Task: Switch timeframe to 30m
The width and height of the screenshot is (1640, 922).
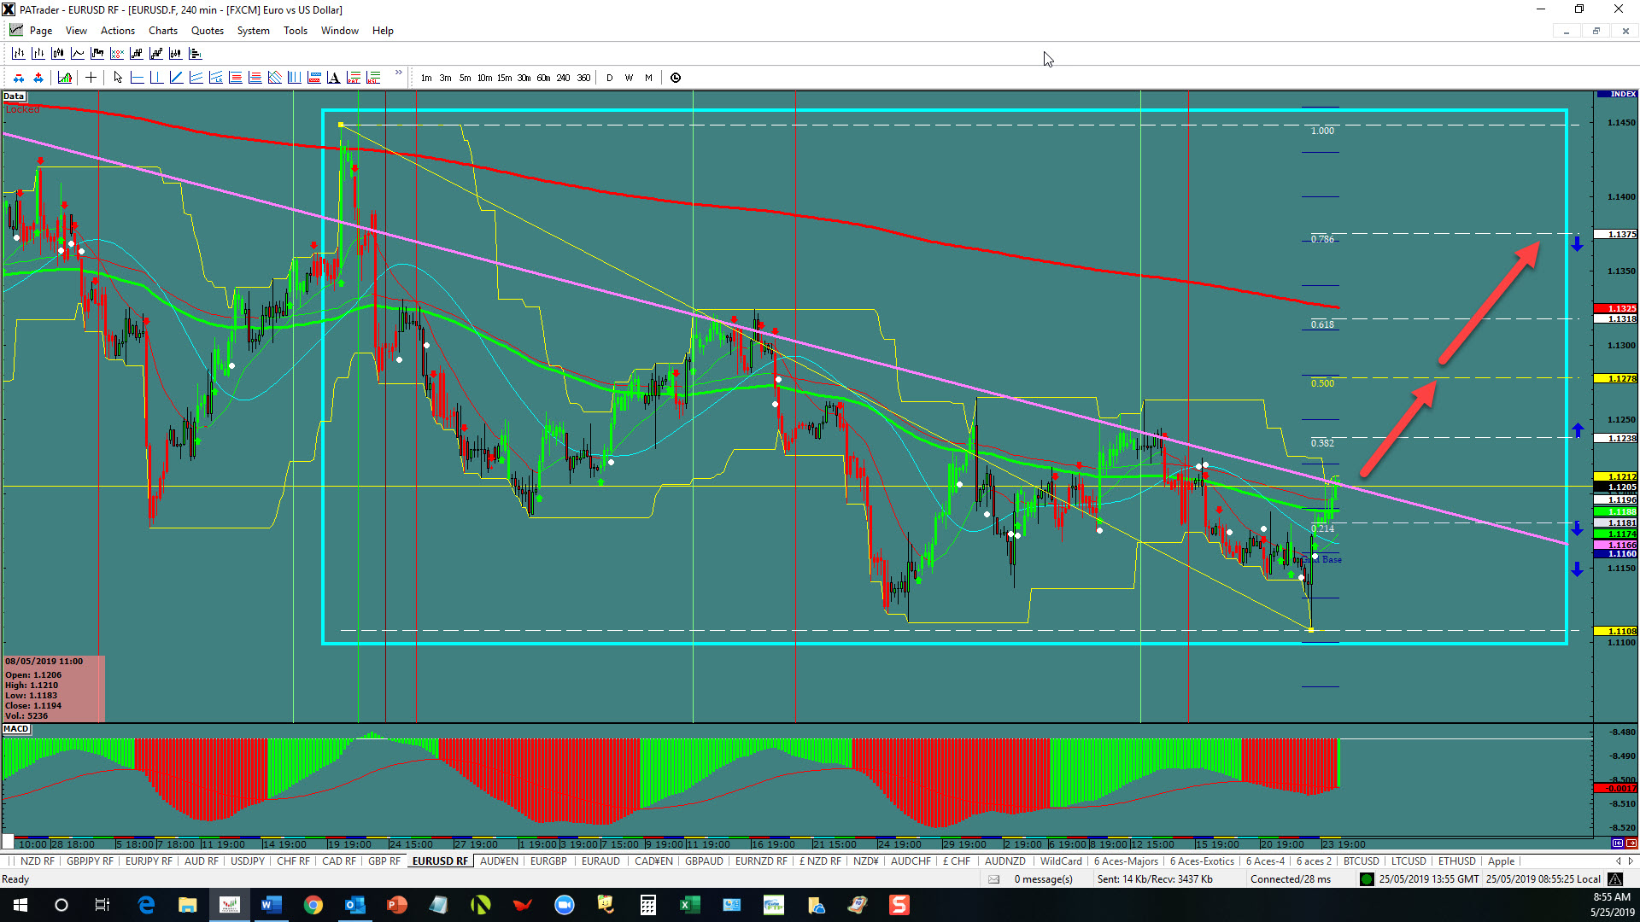Action: (x=524, y=78)
